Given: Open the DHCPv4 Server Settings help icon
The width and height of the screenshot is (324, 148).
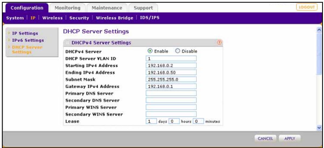Looking at the screenshot, I should [x=220, y=42].
